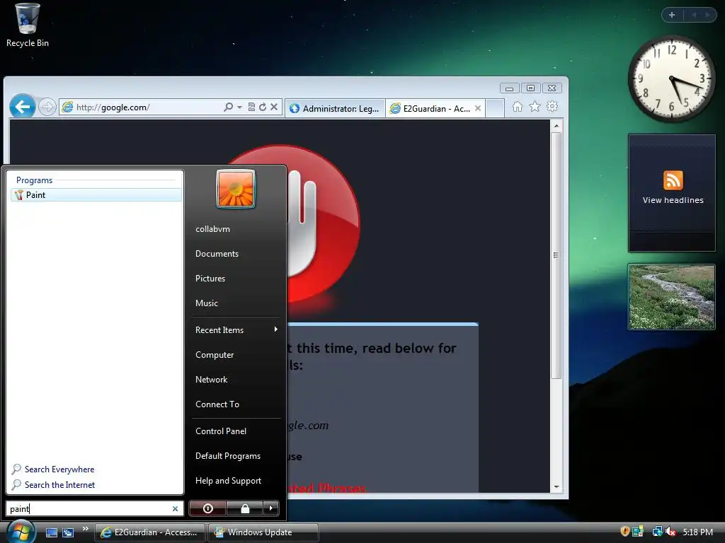Click Switch Between Windows quick launch icon
The width and height of the screenshot is (725, 543).
(68, 532)
